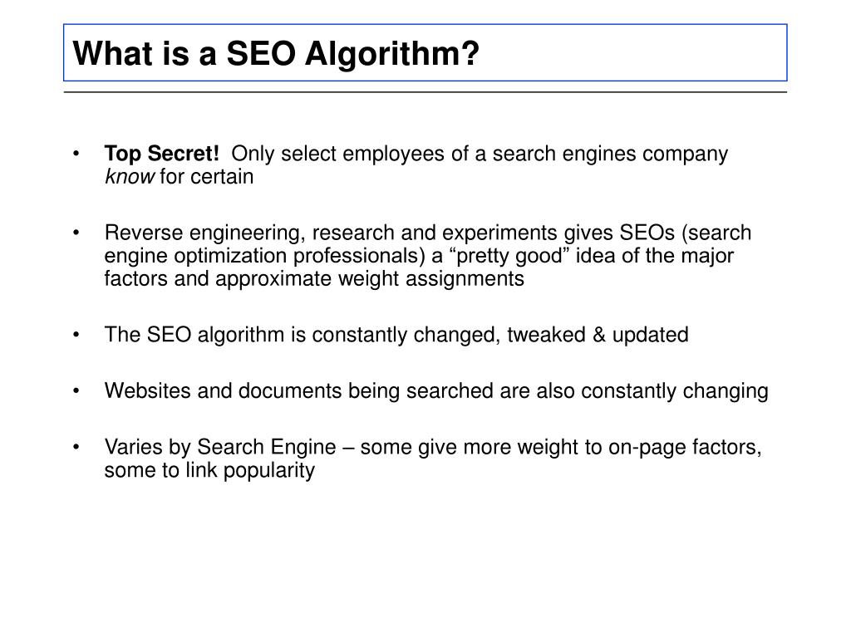Viewport: 851px width, 638px height.
Task: Click the 'some to link popularity' line
Action: [209, 470]
